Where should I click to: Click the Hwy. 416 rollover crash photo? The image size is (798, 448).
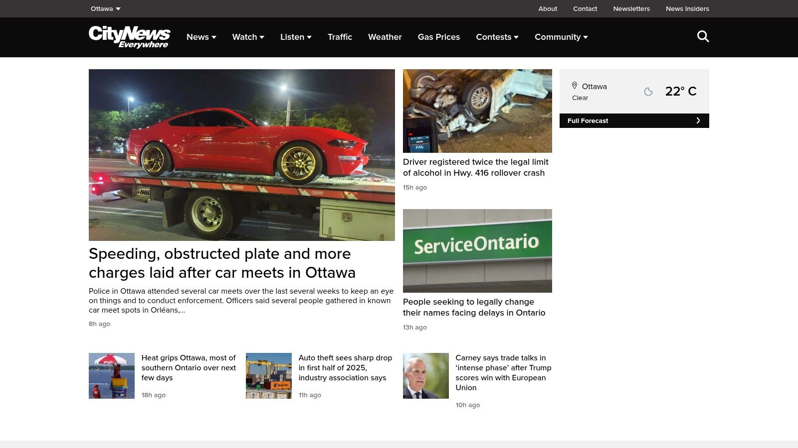click(x=477, y=111)
